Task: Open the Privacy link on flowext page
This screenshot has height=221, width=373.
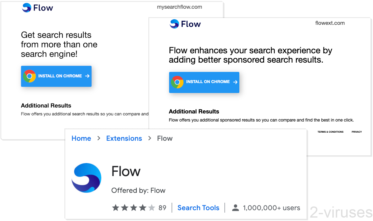Action: (x=357, y=132)
